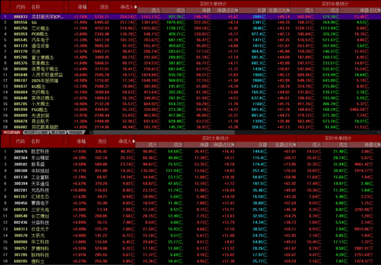Select the 富士康概念 row
Viewport: 381px width, 265px height.
[x=190, y=57]
